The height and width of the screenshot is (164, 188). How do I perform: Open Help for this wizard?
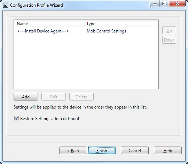coord(168,150)
